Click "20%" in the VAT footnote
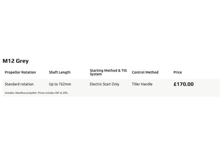222x163 pixels. point(65,93)
